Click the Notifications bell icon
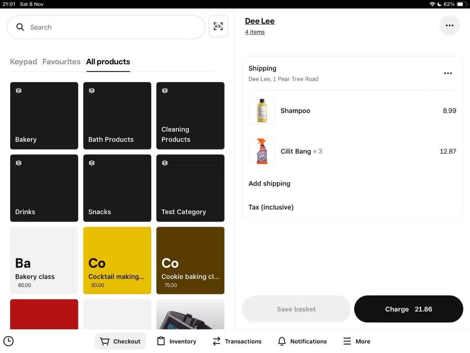Image resolution: width=470 pixels, height=353 pixels. click(x=282, y=341)
